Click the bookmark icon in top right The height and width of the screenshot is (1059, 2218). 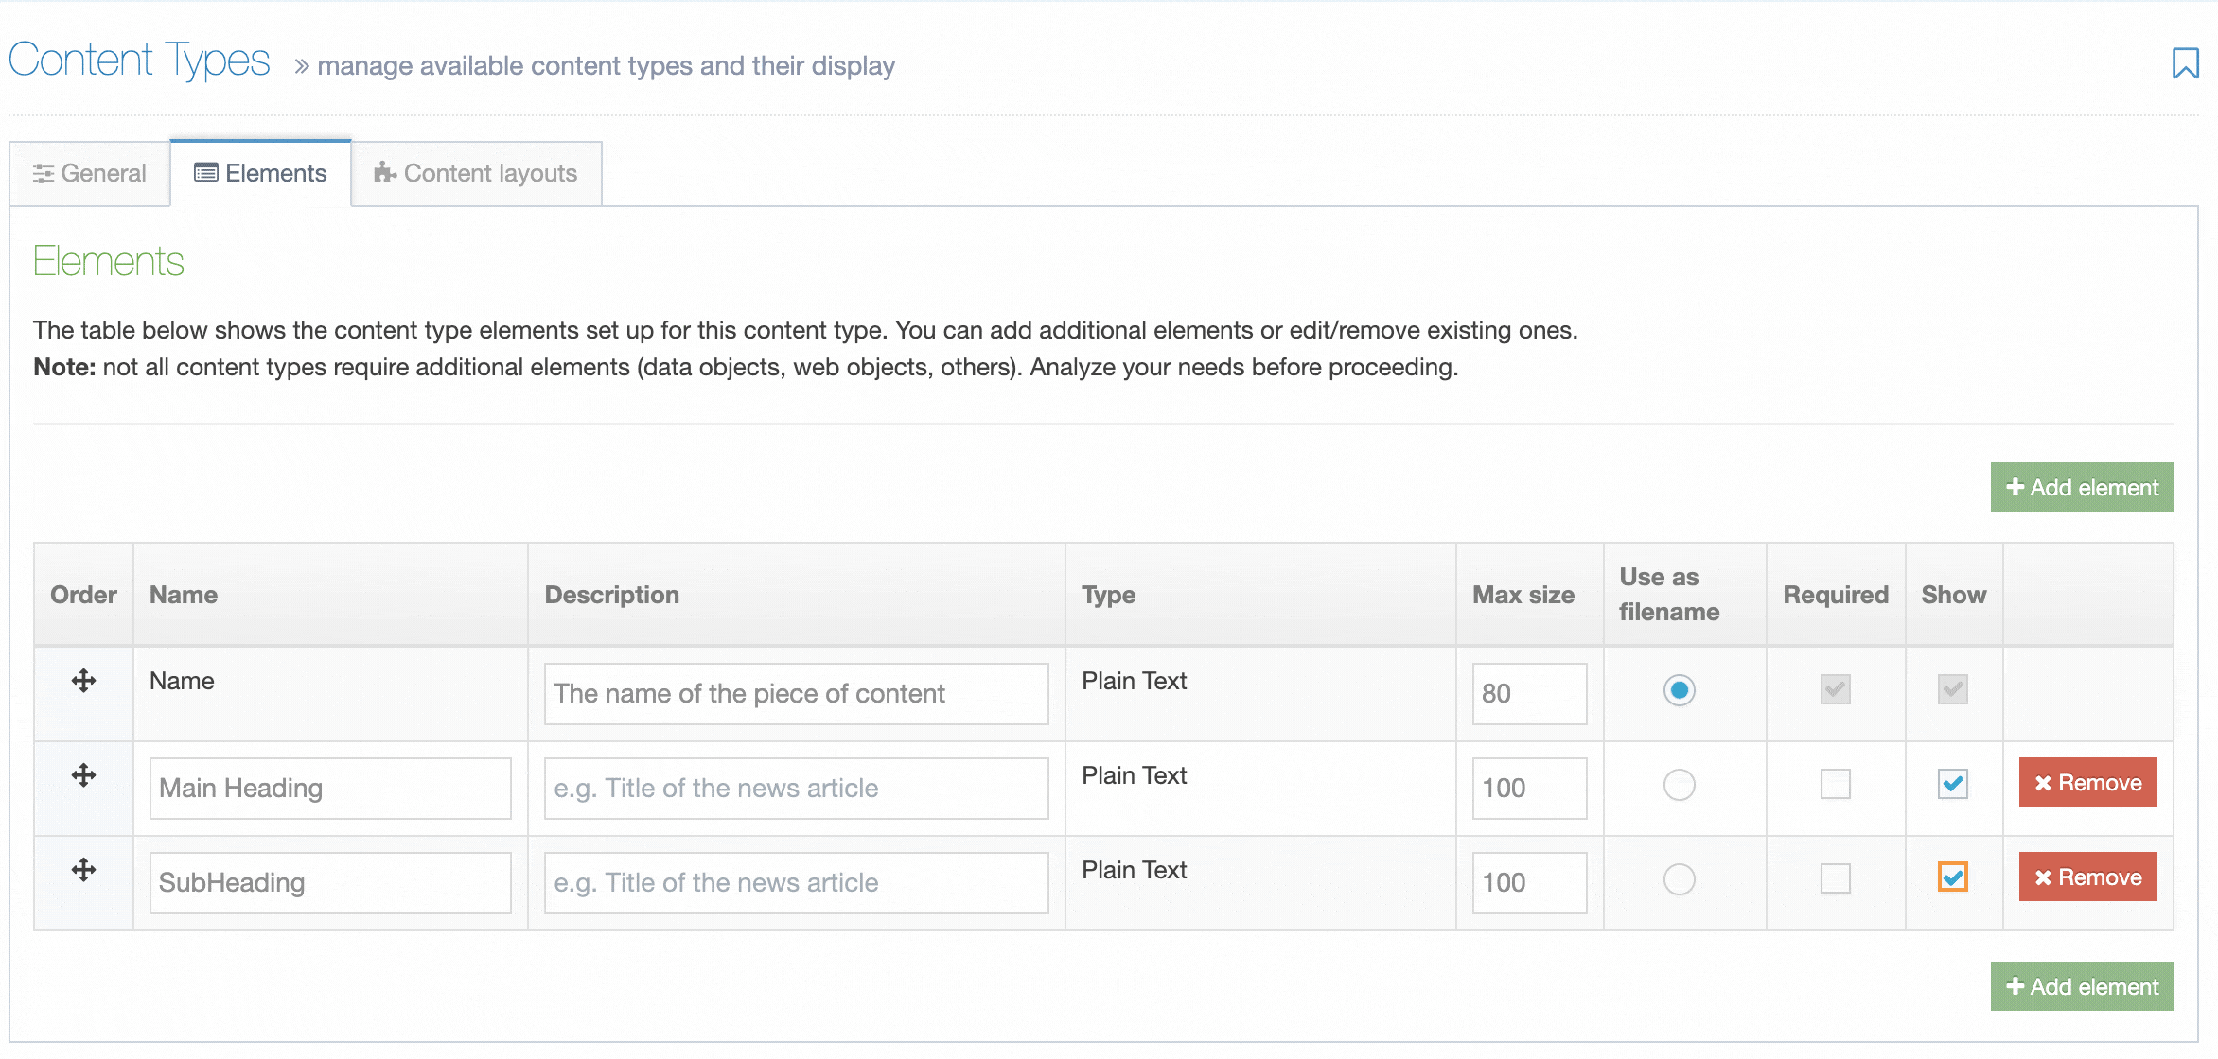point(2189,65)
